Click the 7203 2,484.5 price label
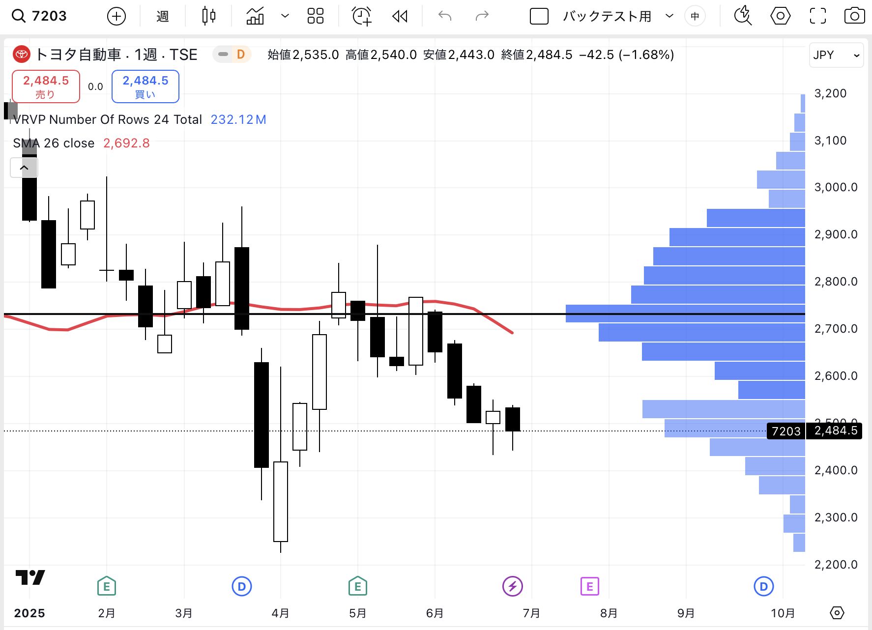872x630 pixels. (x=814, y=431)
